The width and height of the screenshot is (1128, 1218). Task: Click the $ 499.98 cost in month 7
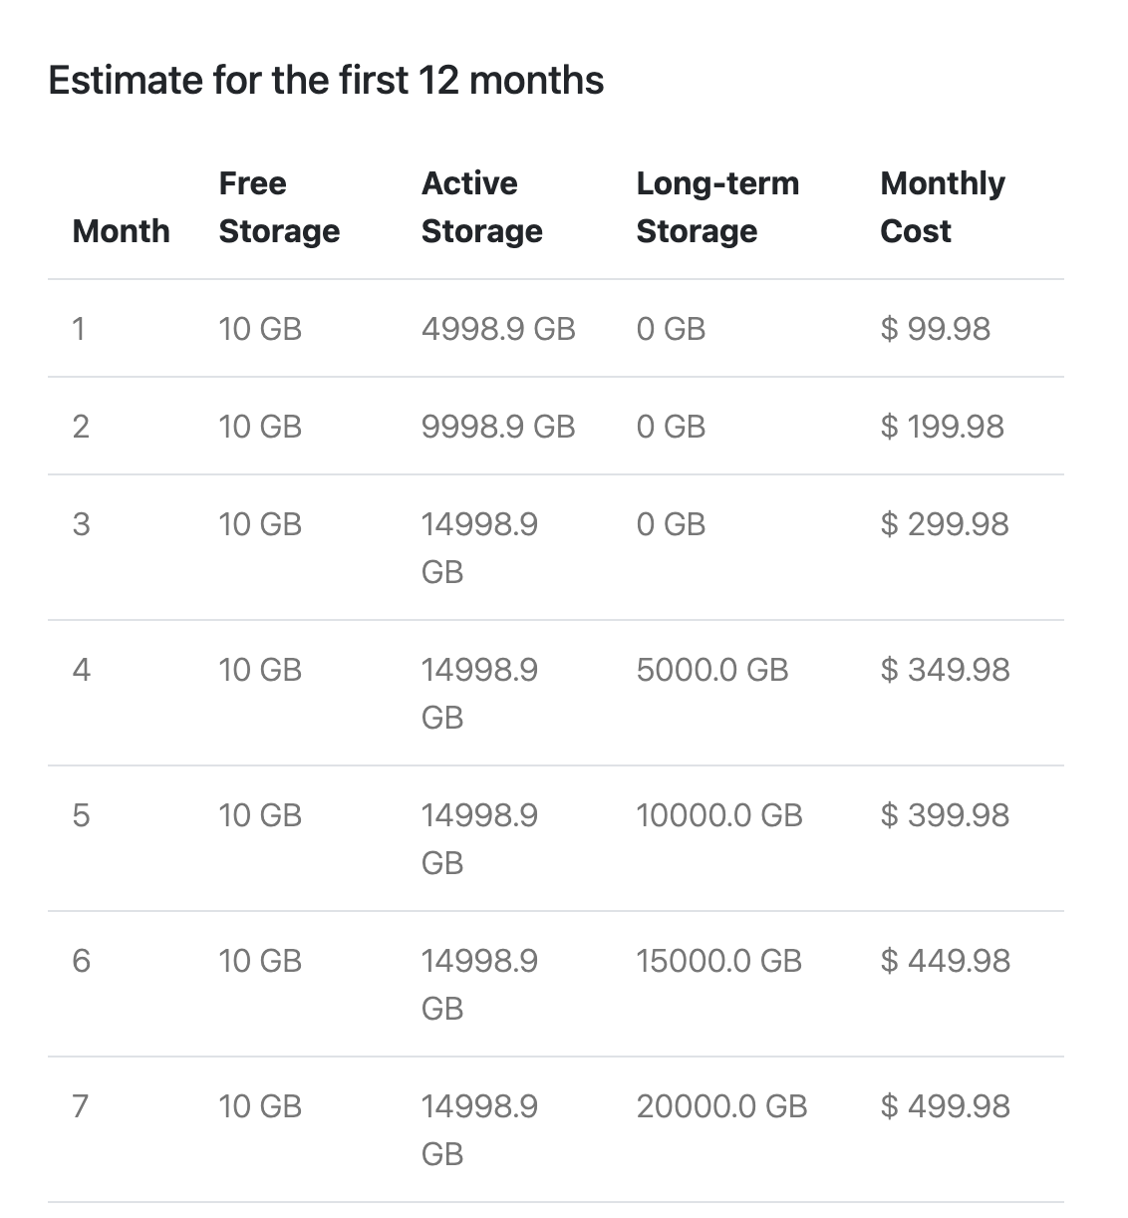pyautogui.click(x=945, y=1106)
